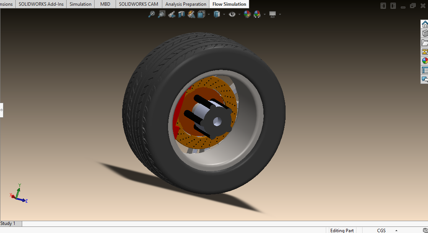Expand the Display Style dropdown arrow
This screenshot has height=233, width=428.
click(x=224, y=14)
